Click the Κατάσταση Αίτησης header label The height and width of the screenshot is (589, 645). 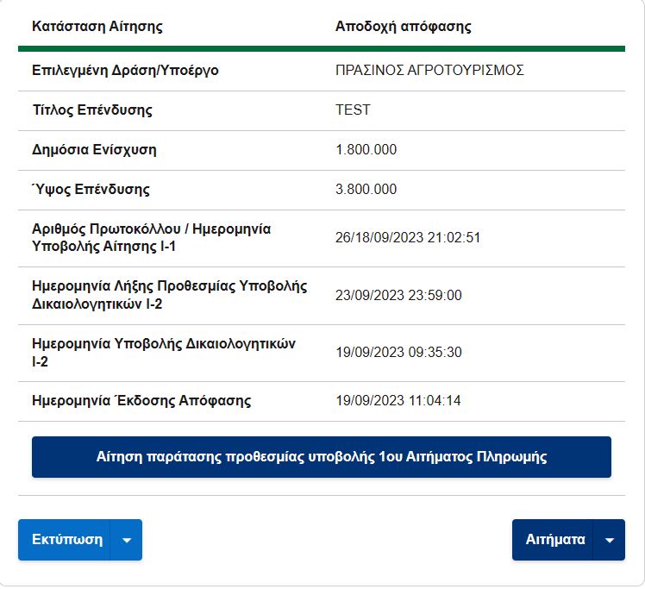[97, 27]
